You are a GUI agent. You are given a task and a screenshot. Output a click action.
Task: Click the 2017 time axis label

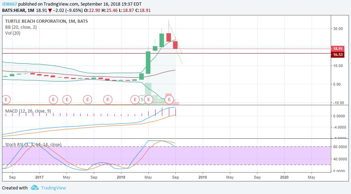(x=39, y=177)
